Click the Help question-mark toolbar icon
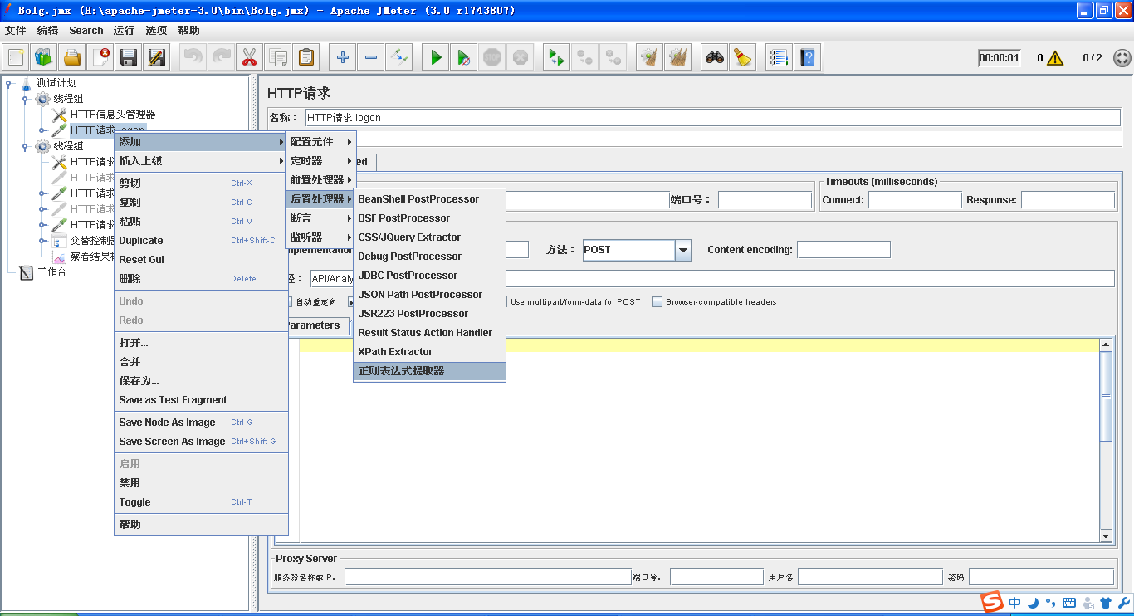 (x=807, y=57)
